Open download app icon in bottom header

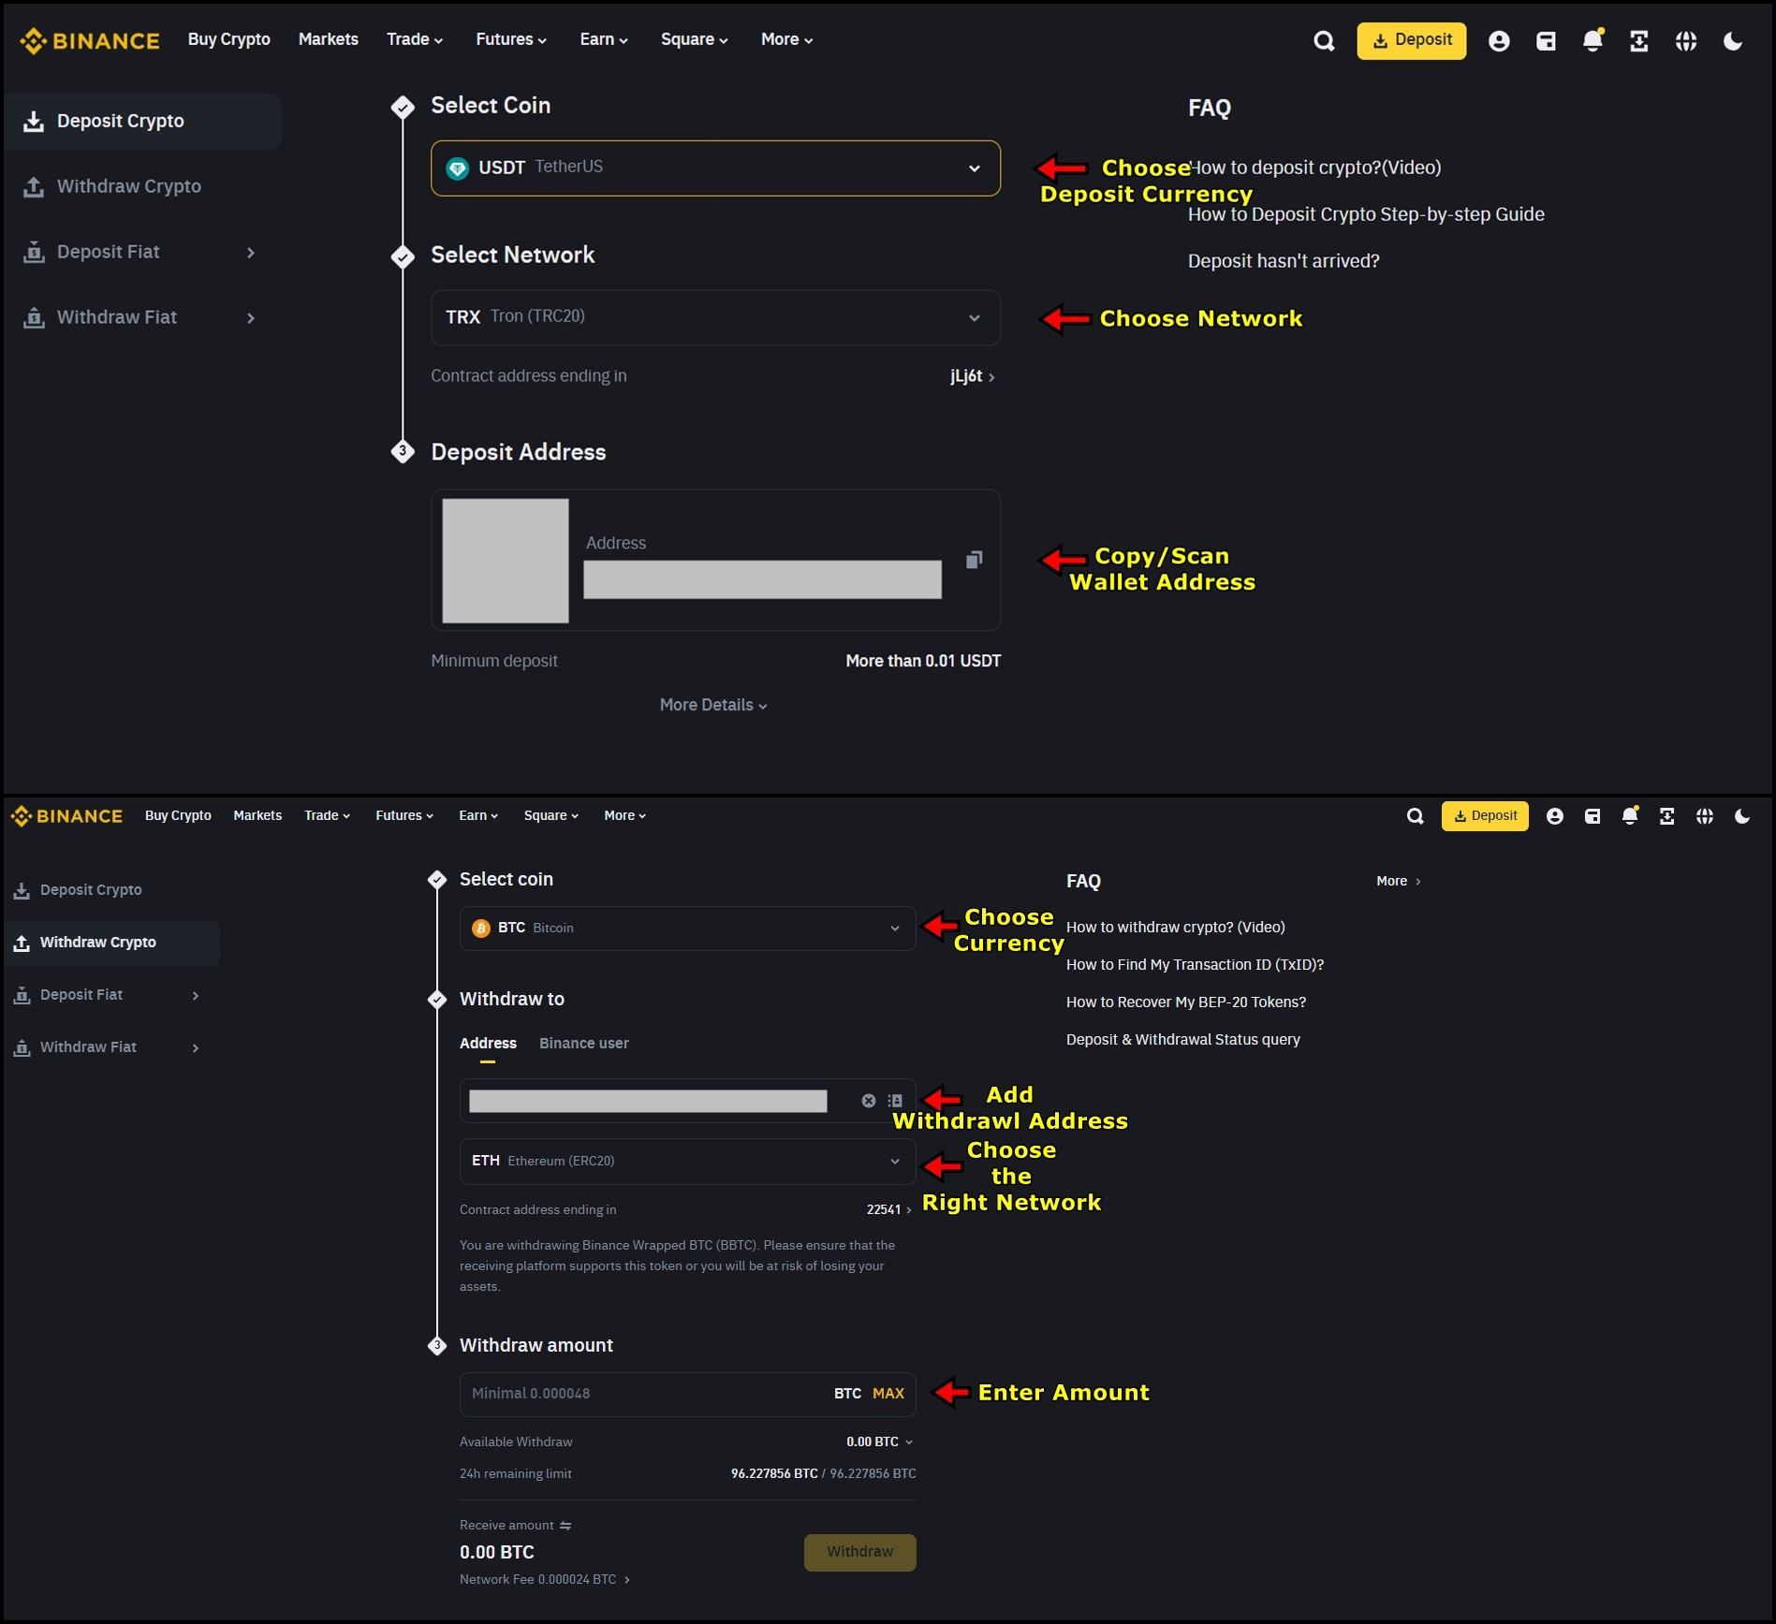(x=1667, y=816)
